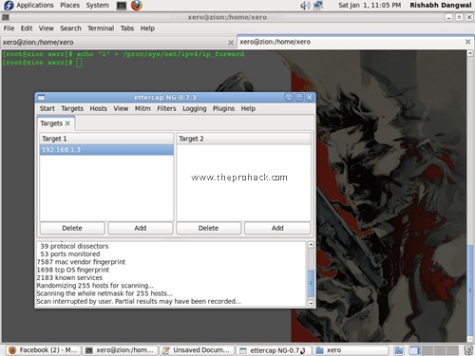
Task: Click the ettercap log scrollbar thumb
Action: pos(311,284)
